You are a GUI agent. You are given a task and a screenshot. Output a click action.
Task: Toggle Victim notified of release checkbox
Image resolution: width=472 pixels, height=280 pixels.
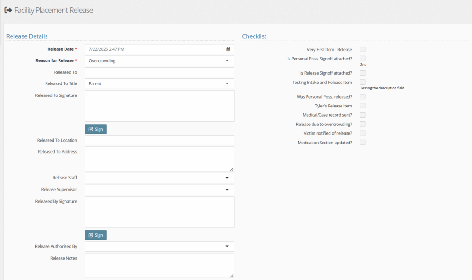[362, 133]
